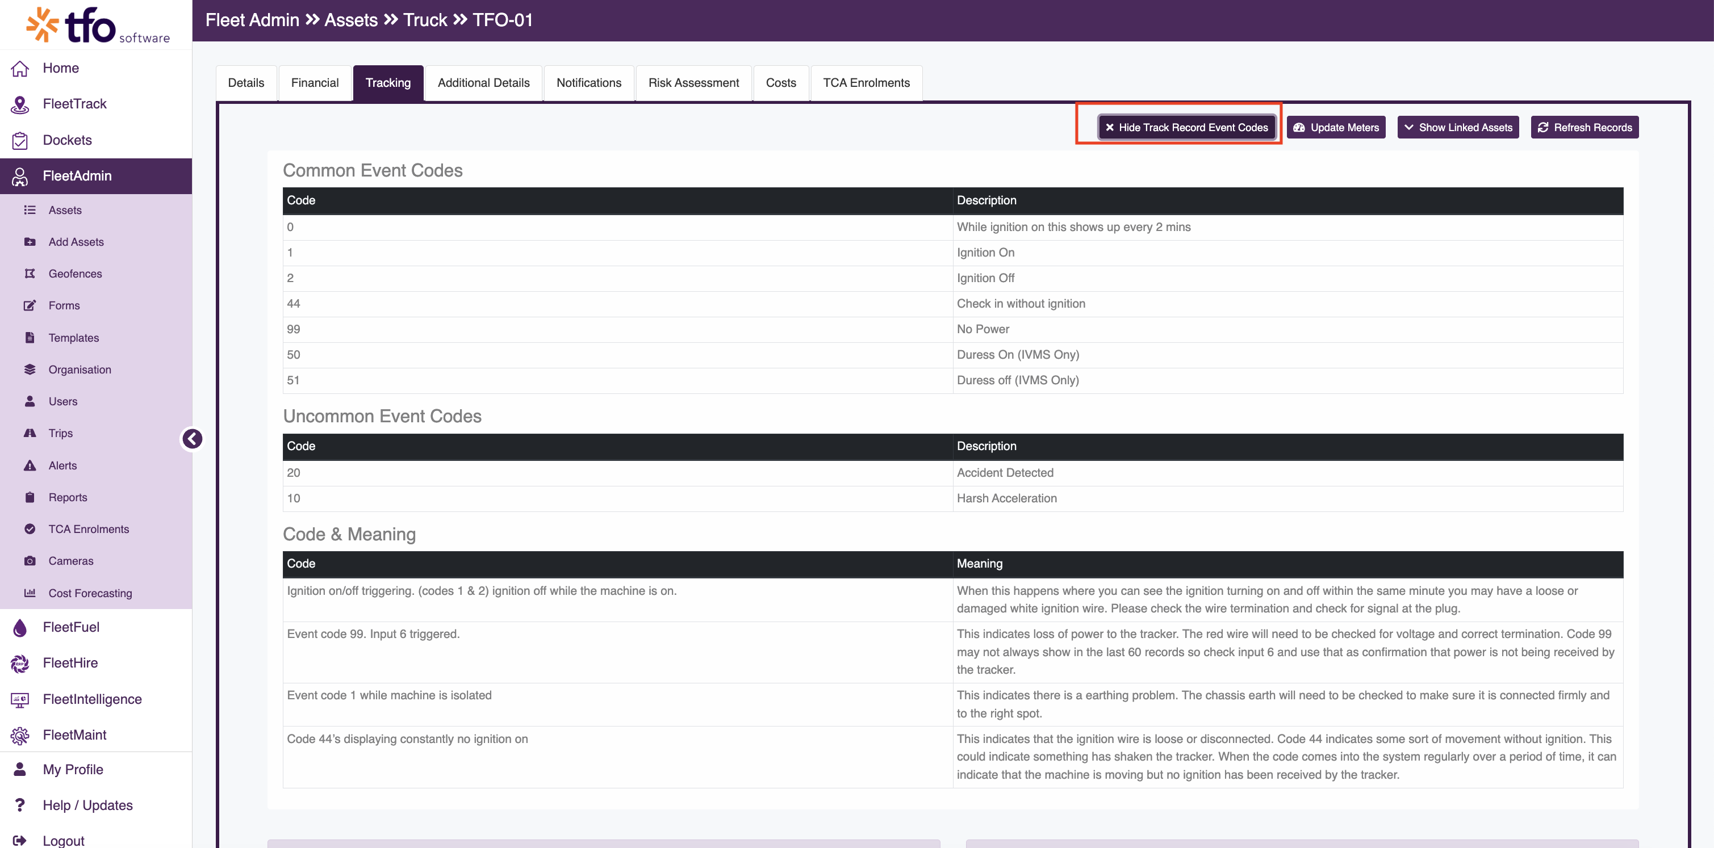Open Cost Forecasting in sidebar
This screenshot has height=848, width=1714.
(90, 593)
